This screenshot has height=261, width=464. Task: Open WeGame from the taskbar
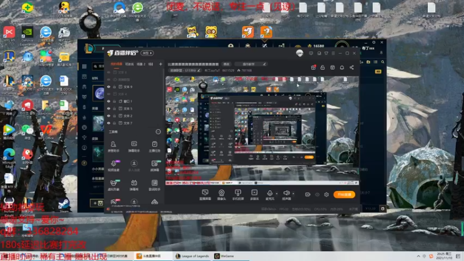(x=224, y=256)
